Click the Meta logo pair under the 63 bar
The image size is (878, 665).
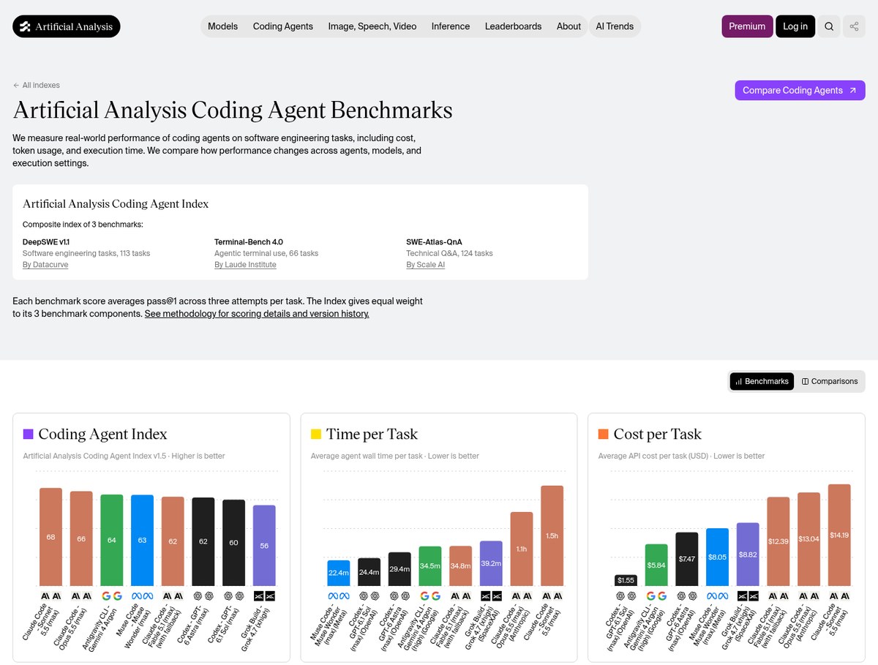142,596
